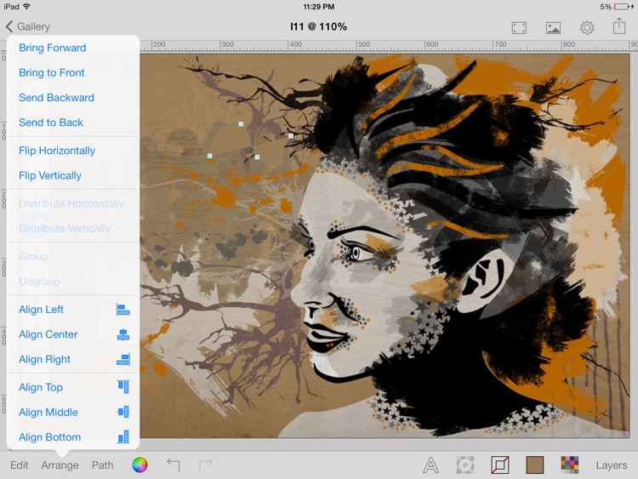Tap the undo arrow icon
This screenshot has width=638, height=479.
[x=174, y=465]
